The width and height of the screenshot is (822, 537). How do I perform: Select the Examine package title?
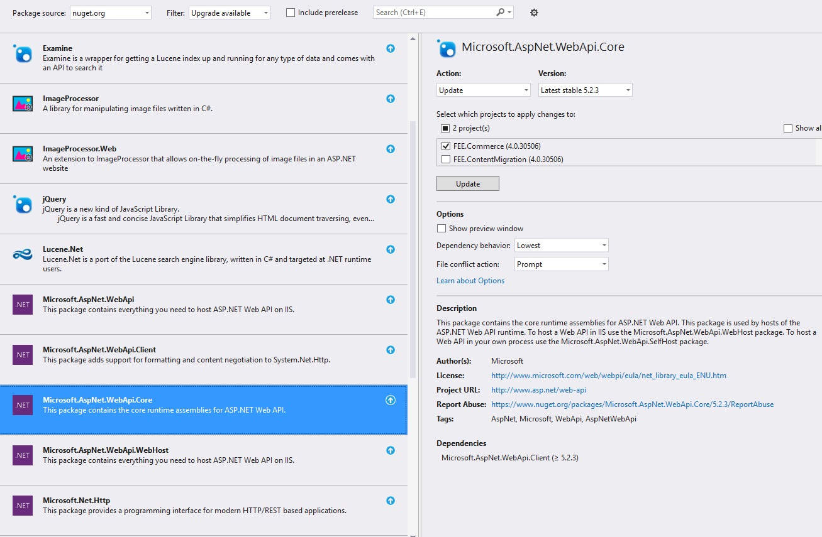pos(57,48)
